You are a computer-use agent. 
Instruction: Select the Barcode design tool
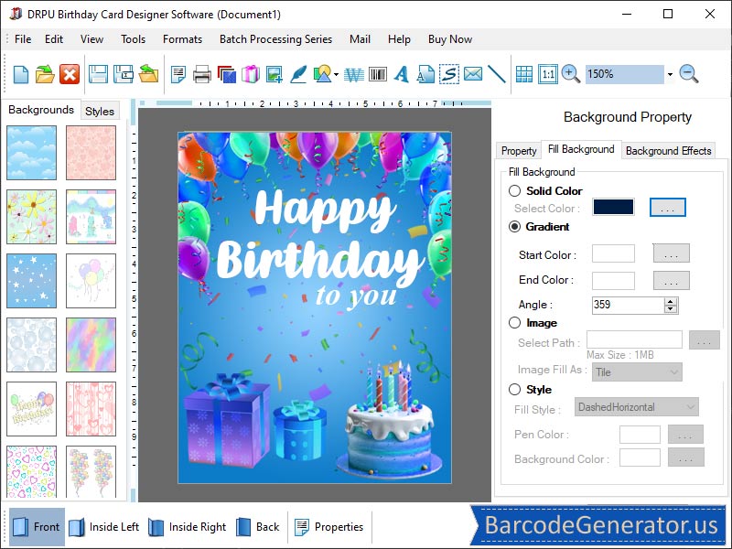(377, 75)
